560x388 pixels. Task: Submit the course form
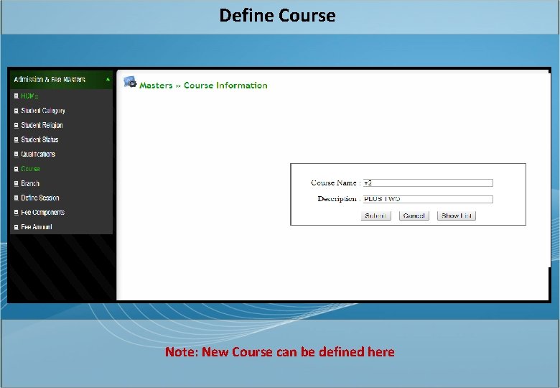[x=375, y=216]
